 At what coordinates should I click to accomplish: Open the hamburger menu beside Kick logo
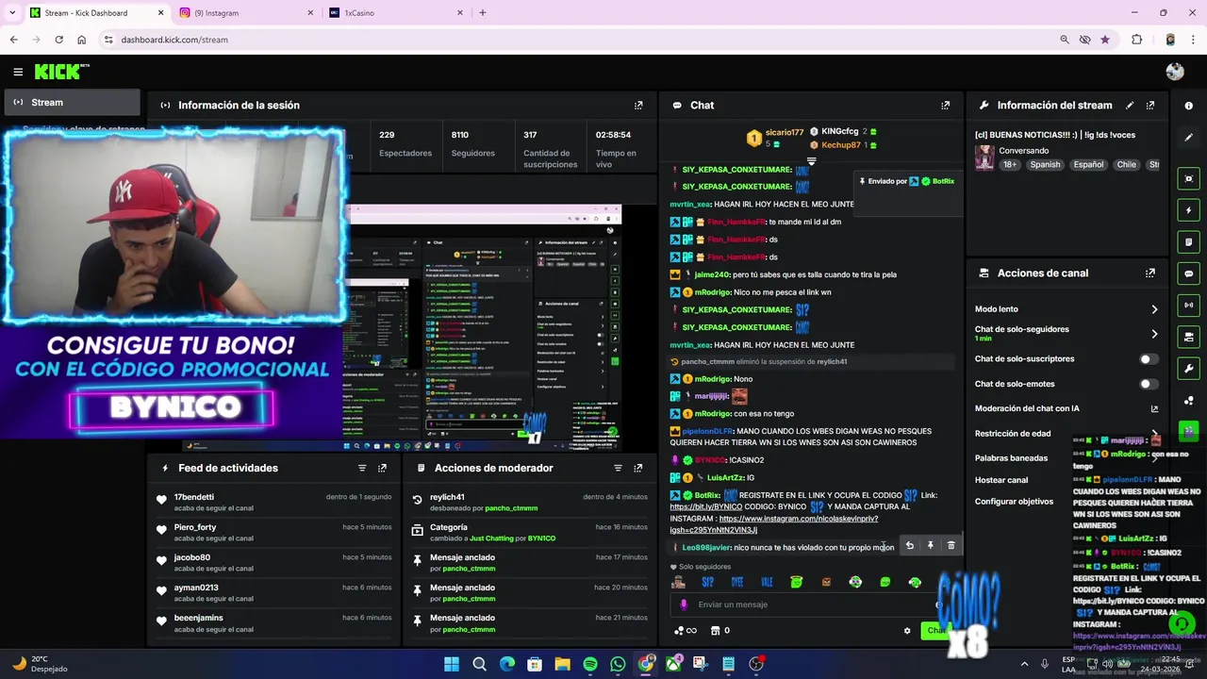18,72
